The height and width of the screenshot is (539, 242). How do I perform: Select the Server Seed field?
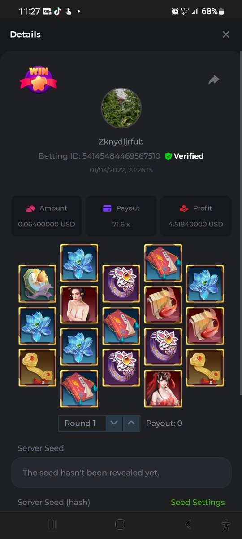coord(121,473)
